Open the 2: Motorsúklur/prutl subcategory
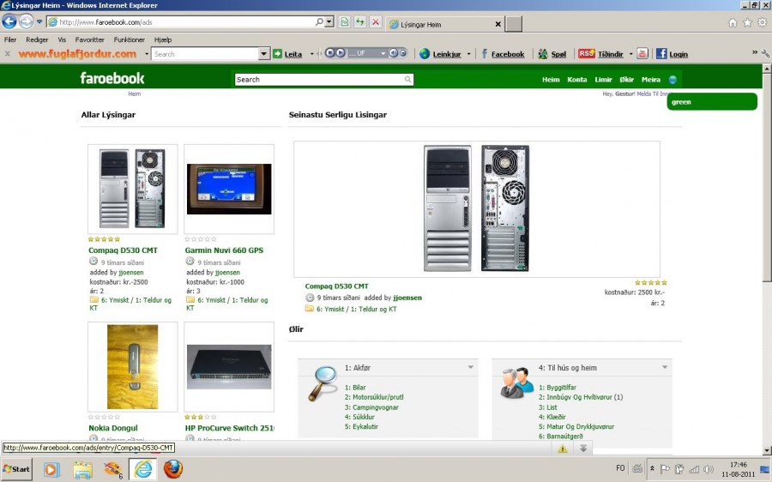 coord(374,397)
